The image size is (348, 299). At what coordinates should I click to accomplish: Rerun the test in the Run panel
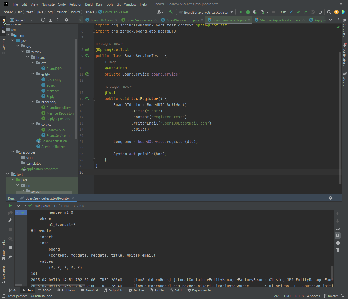pos(10,206)
